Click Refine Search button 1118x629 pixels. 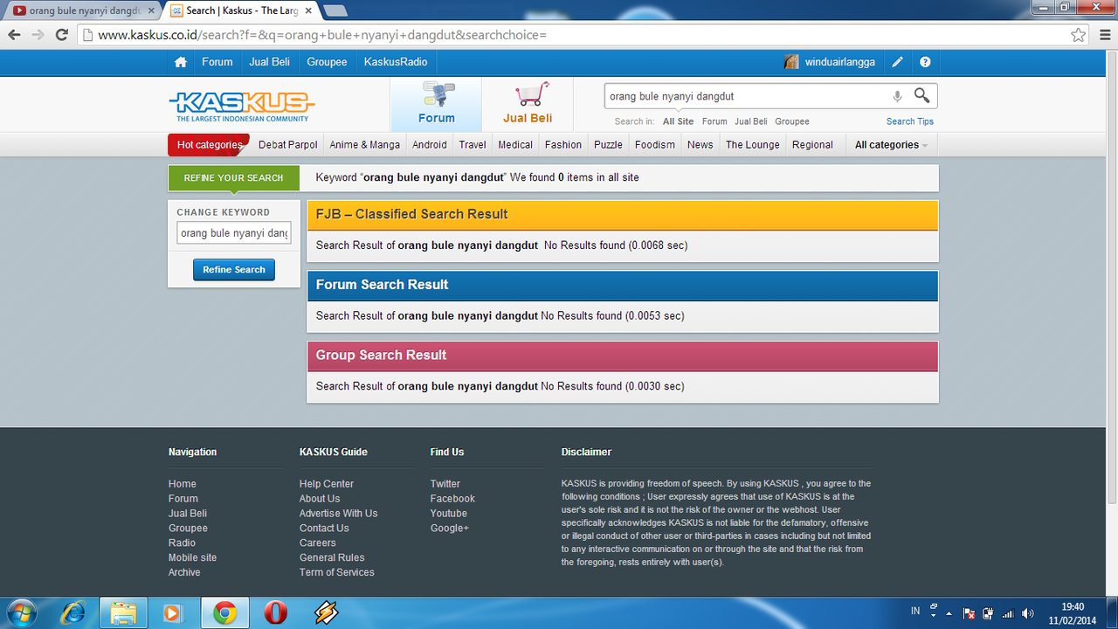coord(234,270)
